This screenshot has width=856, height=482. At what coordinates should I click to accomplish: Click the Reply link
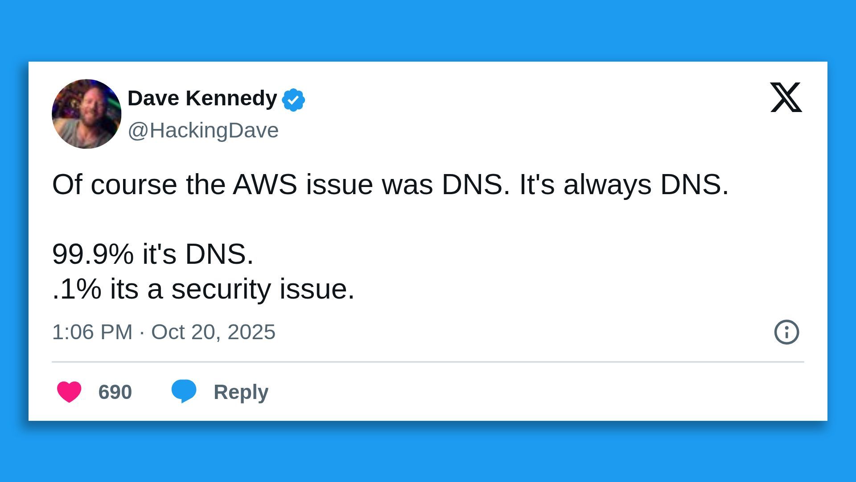click(241, 392)
